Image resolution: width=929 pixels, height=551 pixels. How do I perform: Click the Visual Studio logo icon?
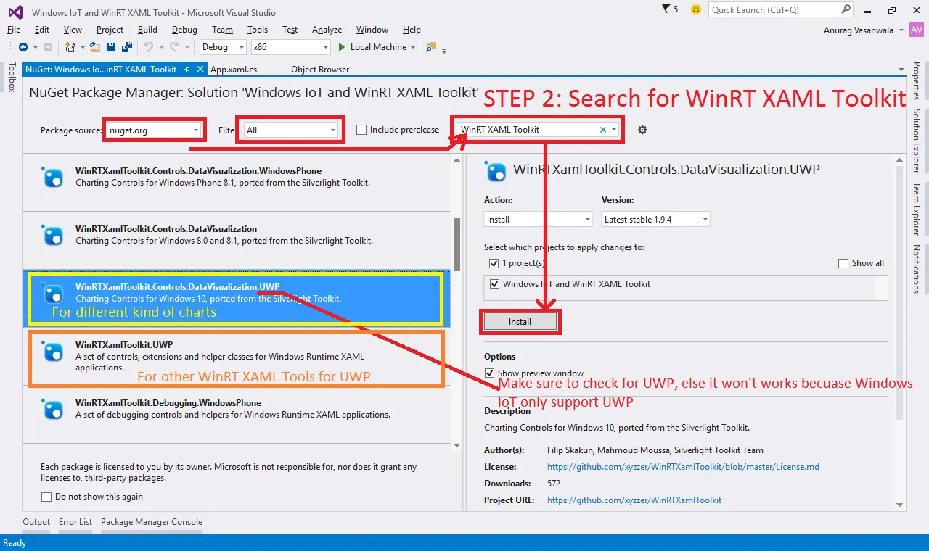point(15,11)
